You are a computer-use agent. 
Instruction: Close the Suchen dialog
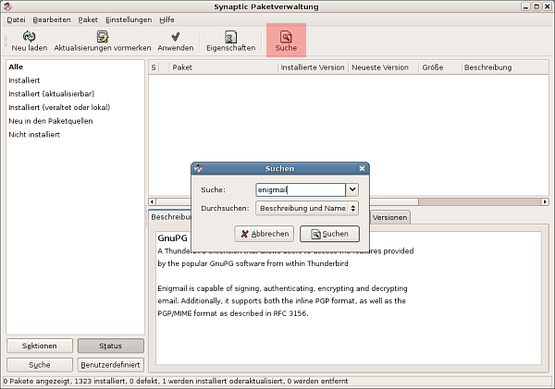click(362, 168)
